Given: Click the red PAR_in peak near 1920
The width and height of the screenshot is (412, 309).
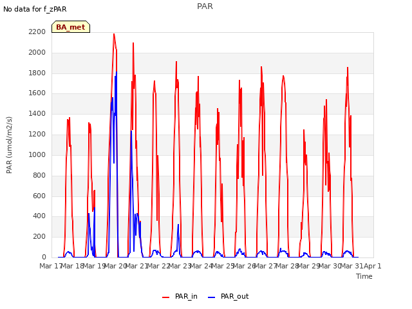Looking at the screenshot, I should coord(176,62).
